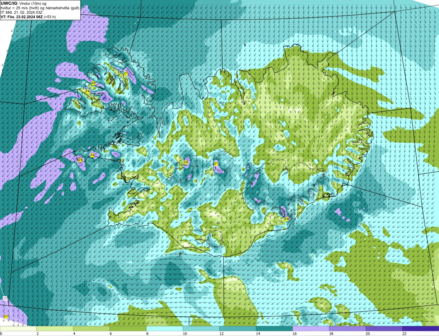Click the '2' tick label on the scale
Screen dimensions: 439x336
coord(37,334)
